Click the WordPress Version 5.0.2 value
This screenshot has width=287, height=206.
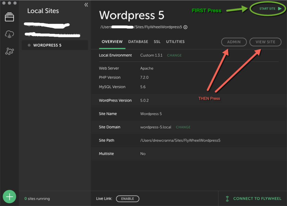click(144, 100)
